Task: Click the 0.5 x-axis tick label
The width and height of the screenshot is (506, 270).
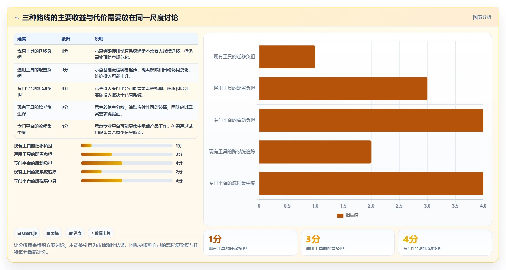Action: pos(287,206)
